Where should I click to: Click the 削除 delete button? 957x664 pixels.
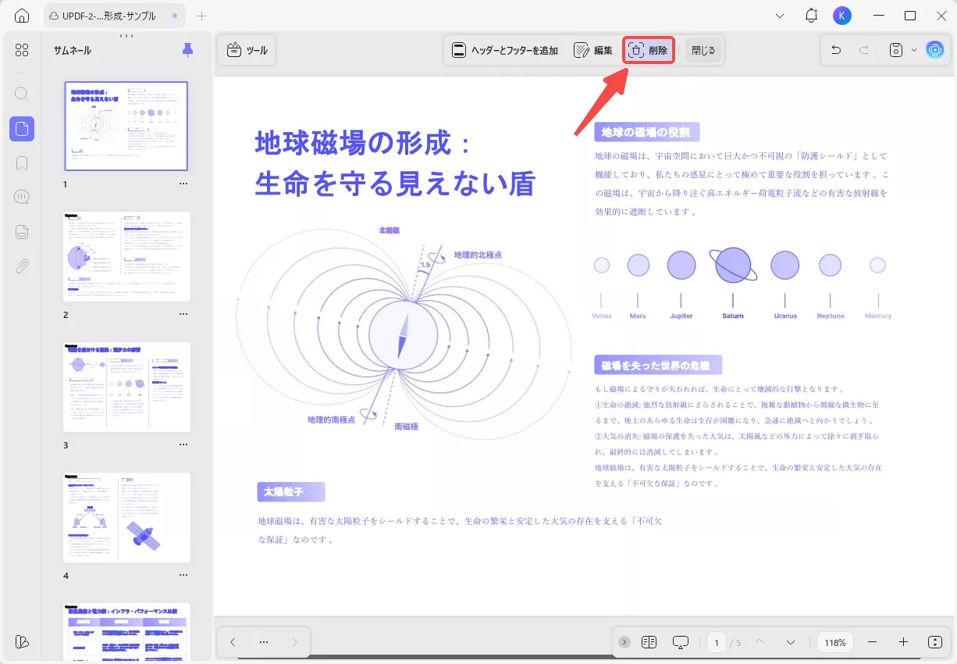[x=648, y=49]
